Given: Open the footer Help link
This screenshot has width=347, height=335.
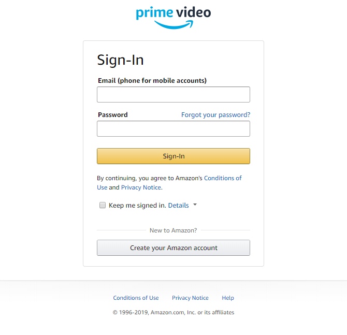Looking at the screenshot, I should tap(228, 298).
